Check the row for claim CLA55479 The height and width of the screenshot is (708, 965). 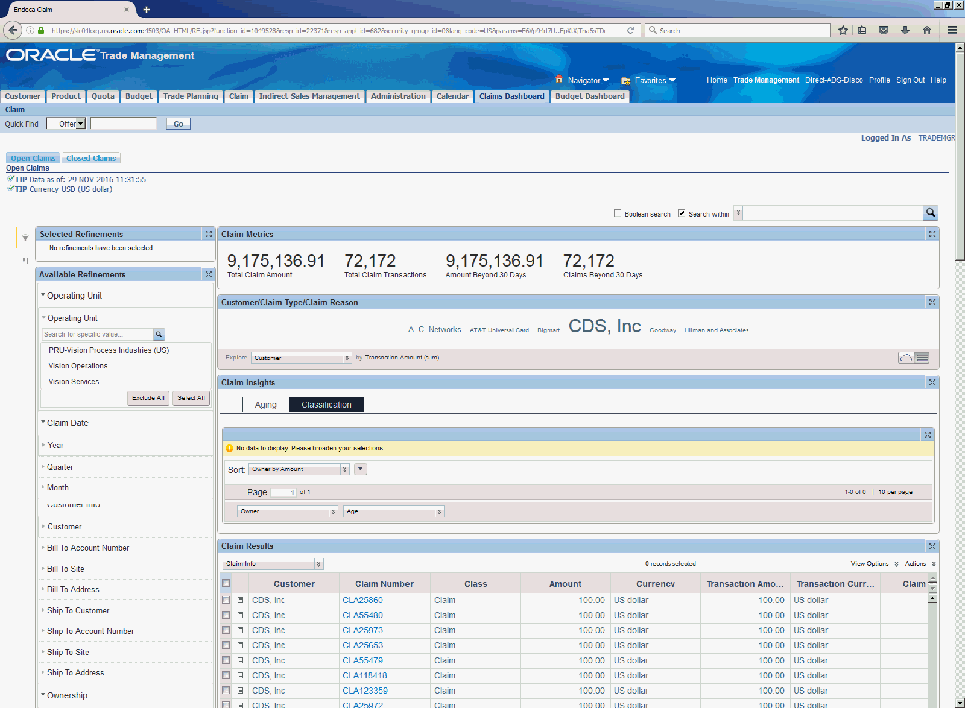click(226, 660)
